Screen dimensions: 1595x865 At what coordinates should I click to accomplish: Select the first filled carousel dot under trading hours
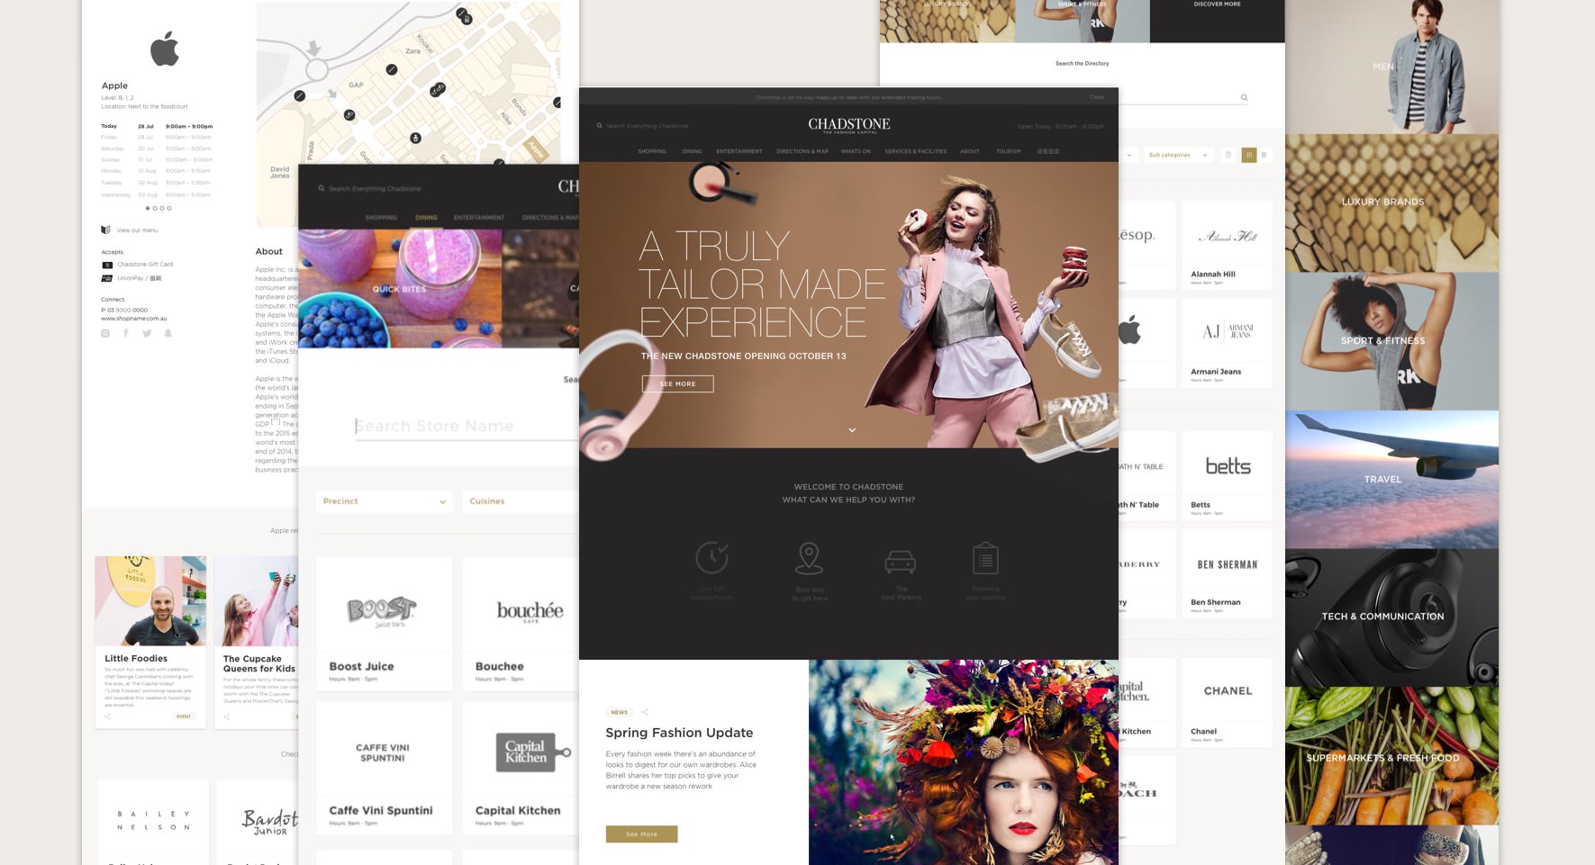[x=148, y=208]
